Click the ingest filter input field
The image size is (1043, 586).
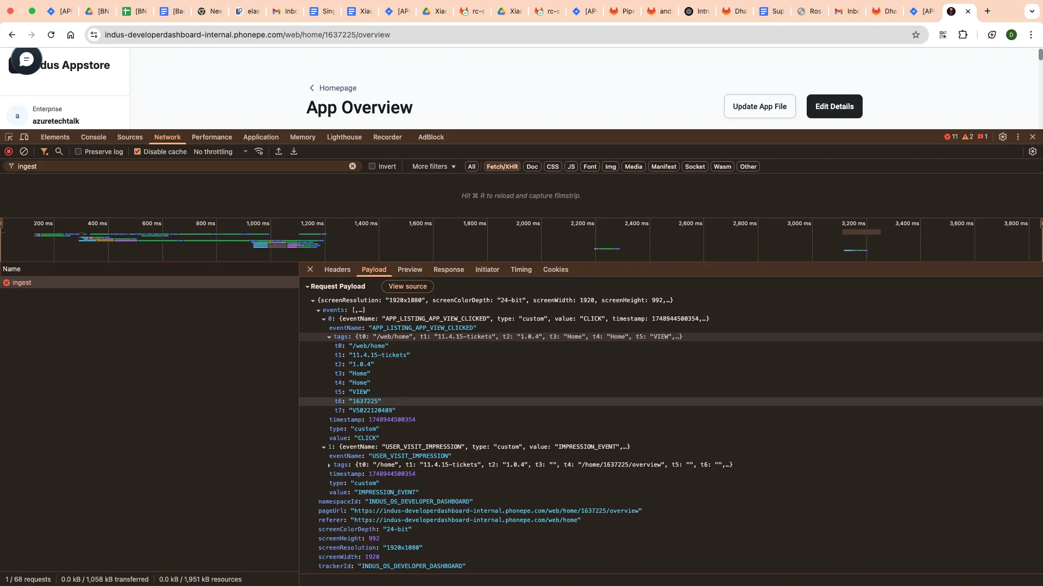(x=182, y=167)
